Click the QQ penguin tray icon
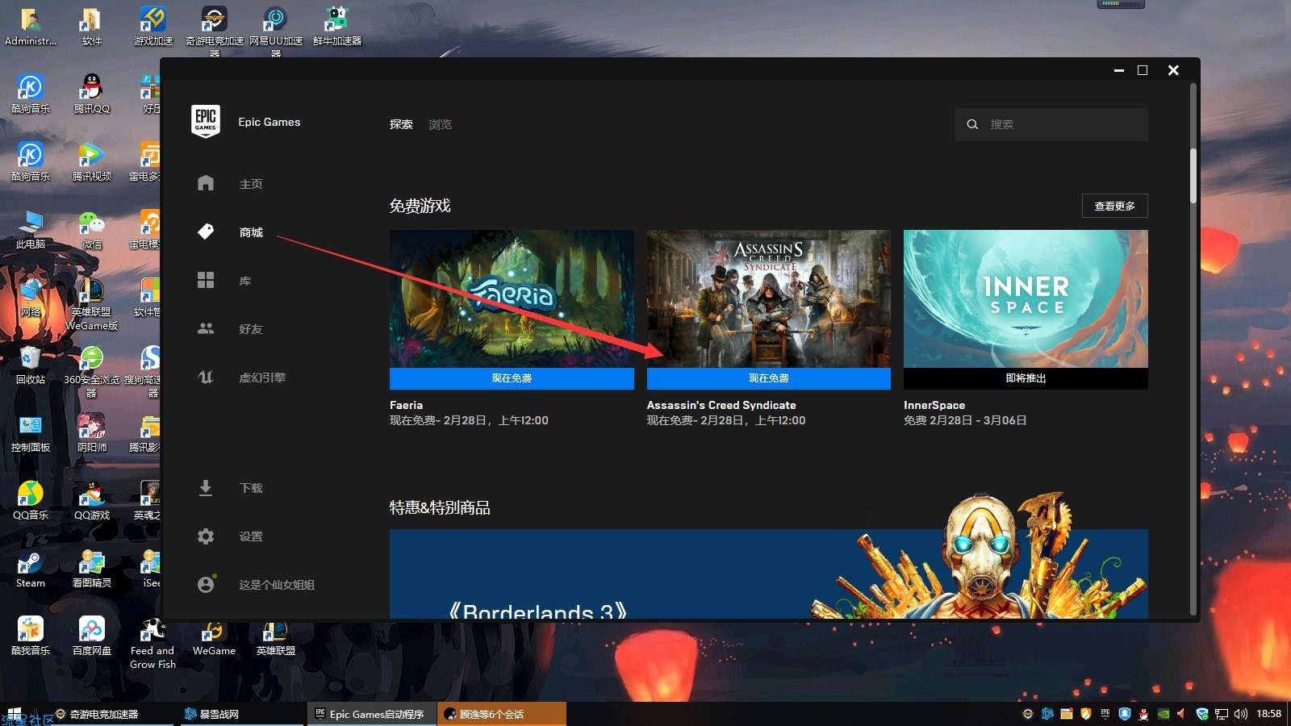The height and width of the screenshot is (726, 1291). [x=1144, y=714]
